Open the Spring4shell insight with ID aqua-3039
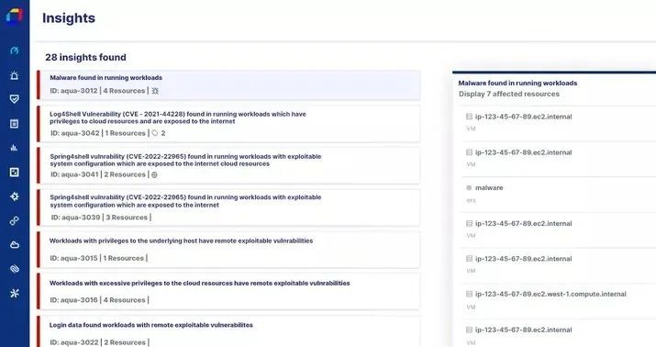Viewport: 656px width, 347px height. point(228,207)
